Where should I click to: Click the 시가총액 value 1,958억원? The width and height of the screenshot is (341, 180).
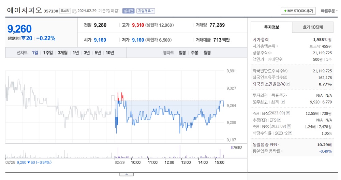tap(322, 40)
